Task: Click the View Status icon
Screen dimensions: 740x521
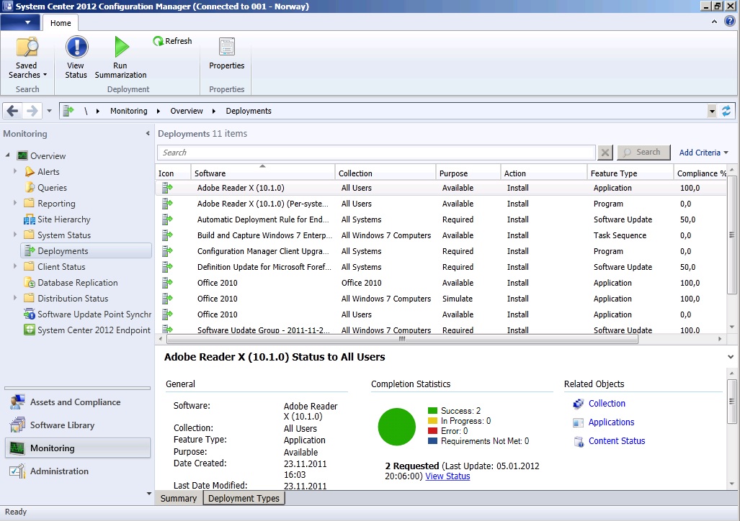Action: 76,47
